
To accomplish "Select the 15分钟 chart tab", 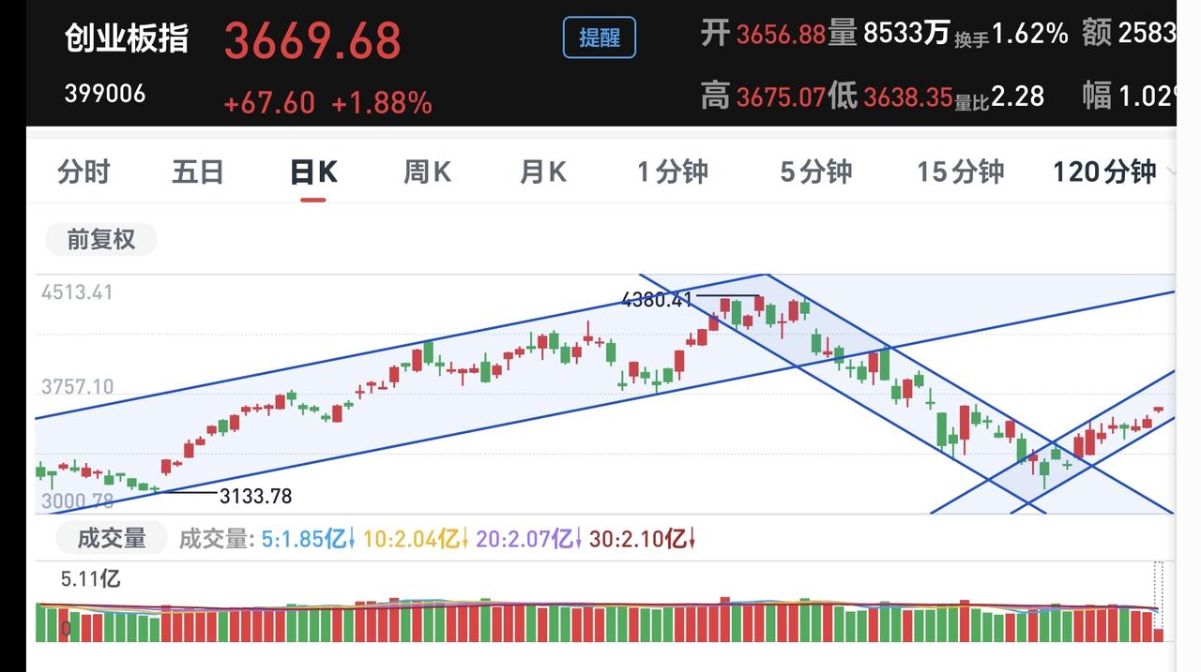I will pyautogui.click(x=961, y=172).
